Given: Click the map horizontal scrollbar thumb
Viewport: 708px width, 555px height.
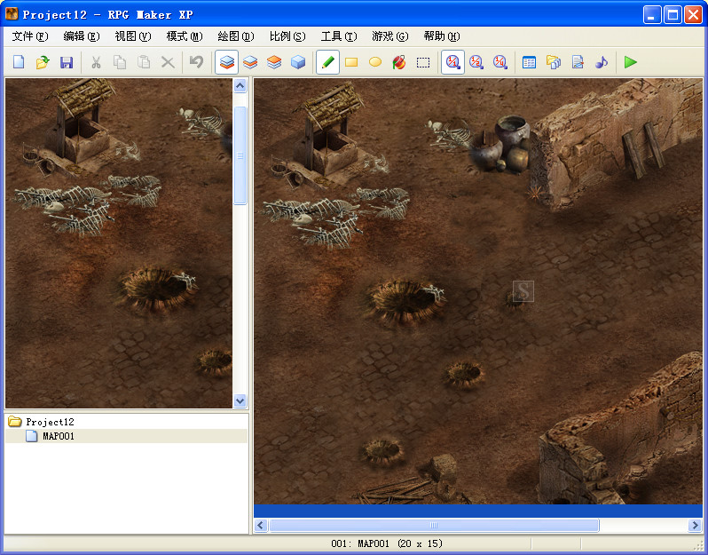Looking at the screenshot, I should 434,525.
